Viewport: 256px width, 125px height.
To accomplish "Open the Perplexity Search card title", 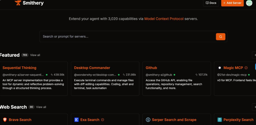I will pos(238,120).
